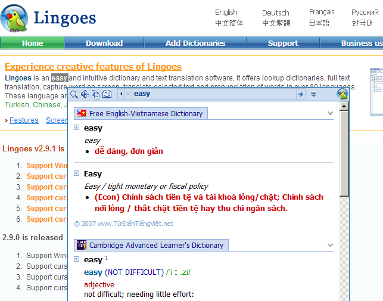Click the popup vertical scrollbar thumb
The width and height of the screenshot is (383, 301).
344,154
